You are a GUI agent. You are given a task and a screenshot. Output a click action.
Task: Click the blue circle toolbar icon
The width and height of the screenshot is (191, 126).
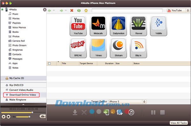[92, 111]
